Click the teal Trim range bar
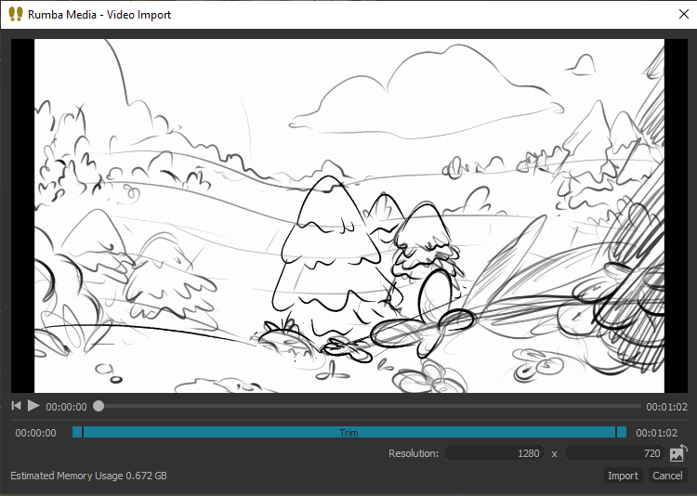697x496 pixels. (349, 432)
